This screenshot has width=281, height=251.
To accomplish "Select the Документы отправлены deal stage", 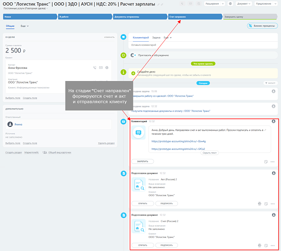I will tap(140, 17).
